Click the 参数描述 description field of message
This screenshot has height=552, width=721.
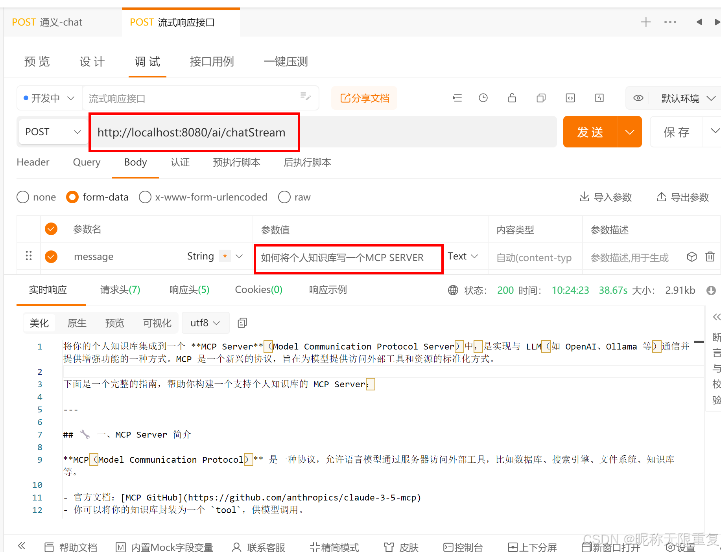[x=629, y=258]
